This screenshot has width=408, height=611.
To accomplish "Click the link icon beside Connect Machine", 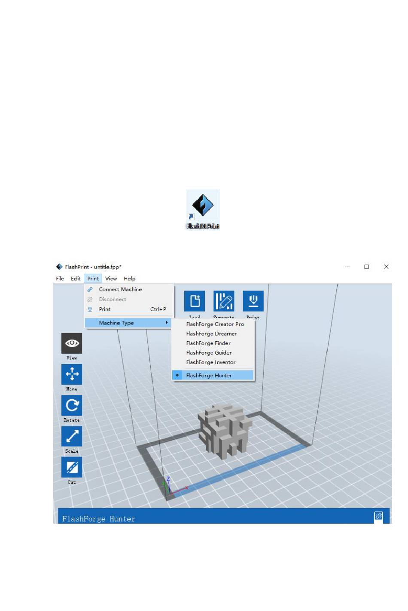I will point(90,290).
